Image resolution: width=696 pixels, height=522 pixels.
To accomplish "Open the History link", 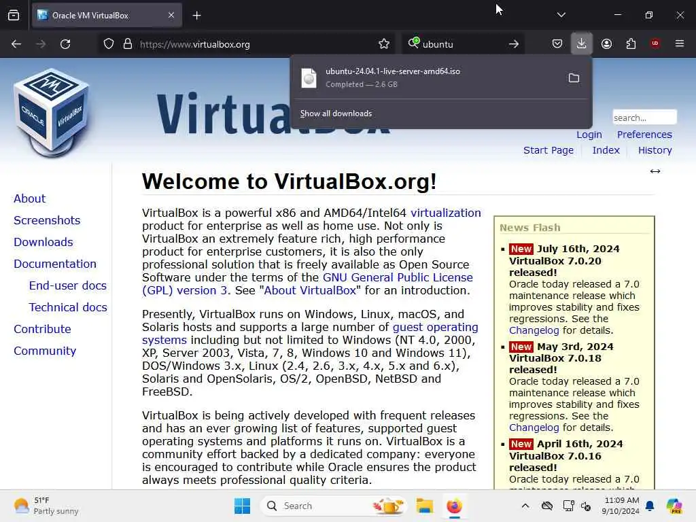I will (655, 150).
